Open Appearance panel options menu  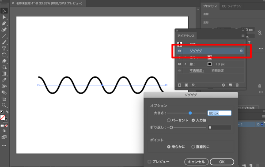point(243,36)
